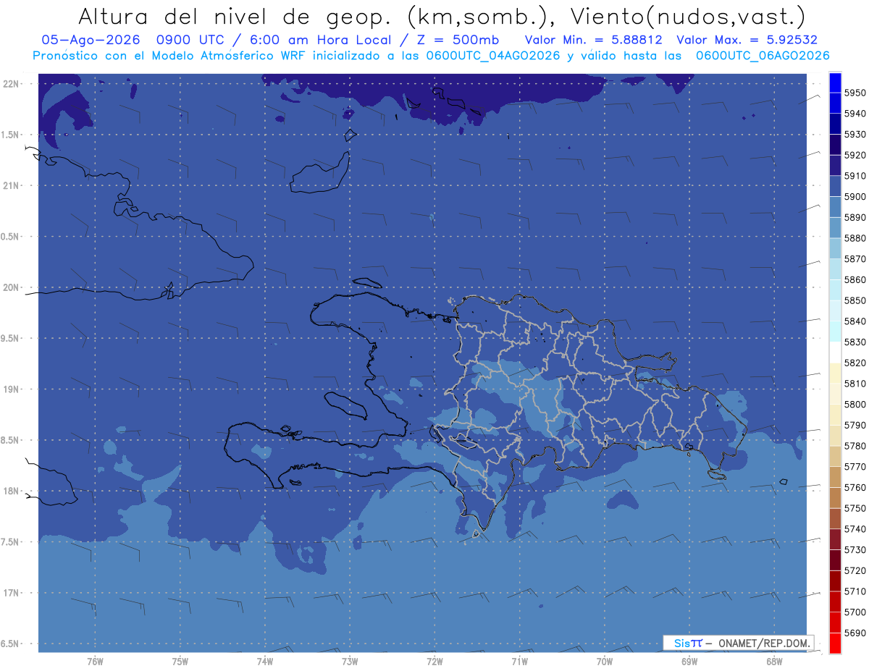
Task: Click the 74W longitude axis label
Action: pyautogui.click(x=265, y=661)
